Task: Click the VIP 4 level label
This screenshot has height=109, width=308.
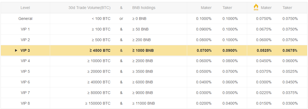Action: [x=25, y=61]
